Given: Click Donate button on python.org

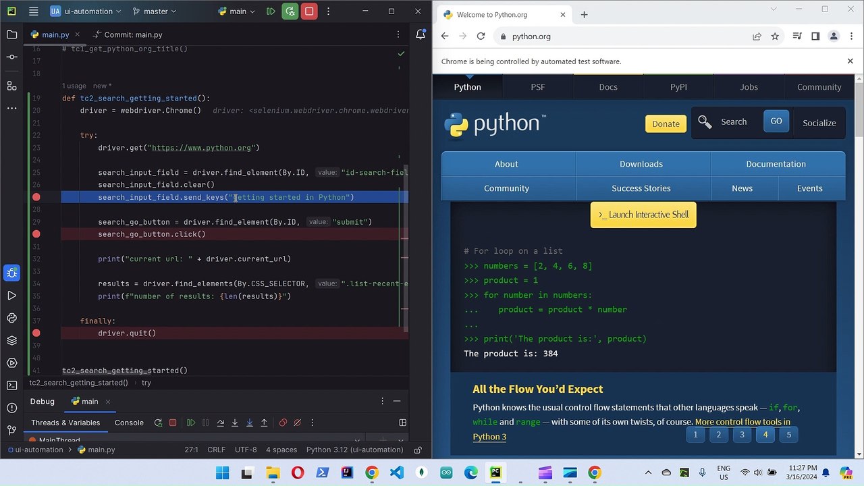Looking at the screenshot, I should (666, 124).
